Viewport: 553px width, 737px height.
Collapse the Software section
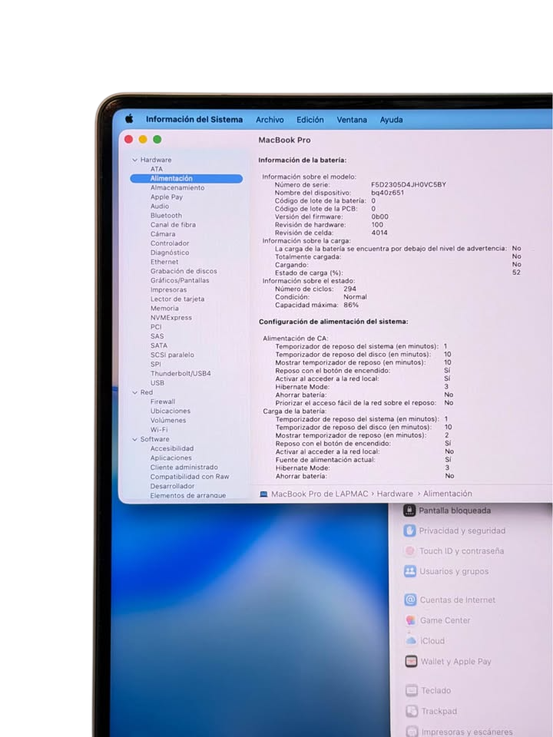point(135,439)
